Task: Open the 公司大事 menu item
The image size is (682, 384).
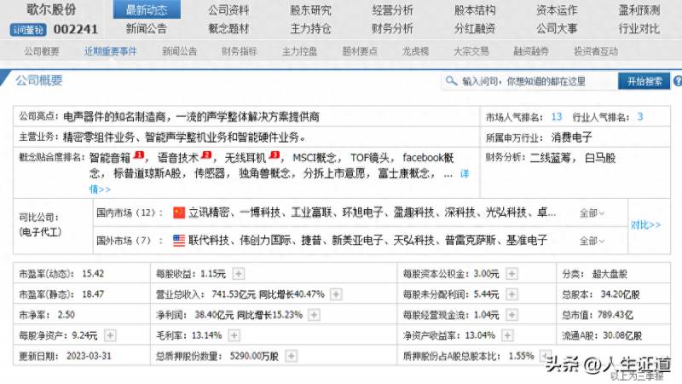Action: pos(557,29)
